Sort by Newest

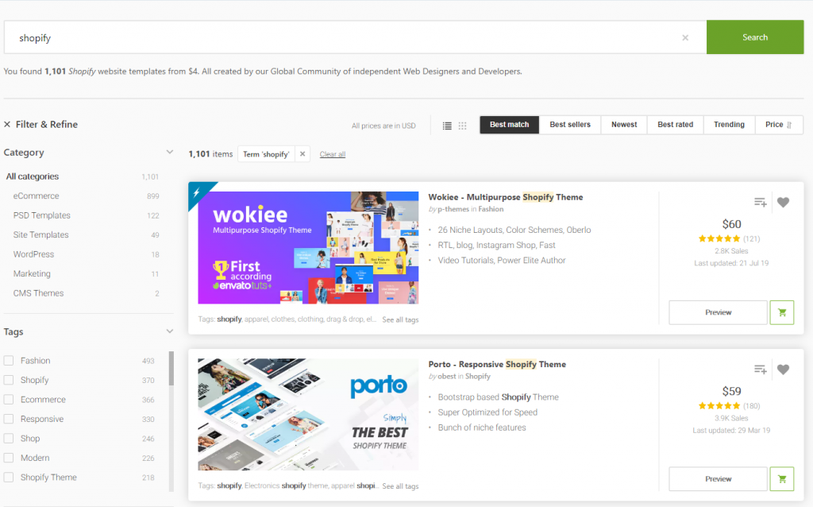624,125
